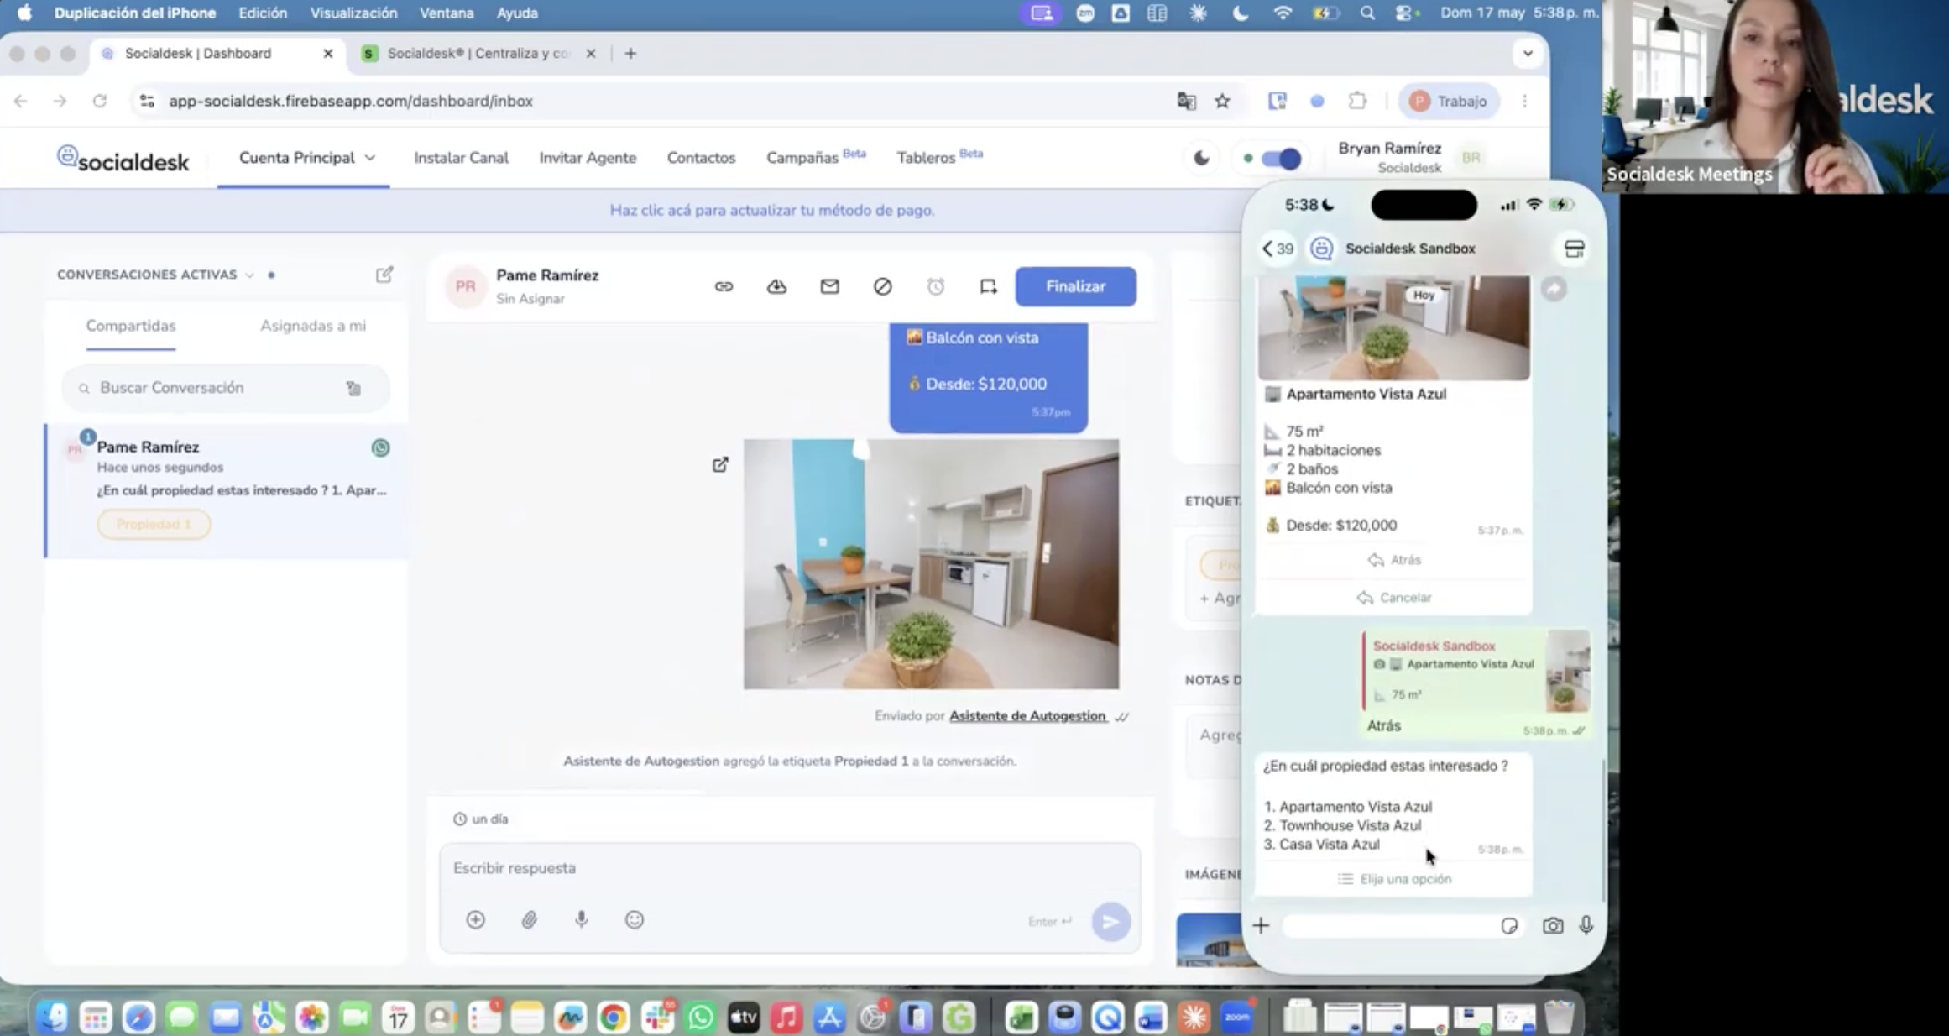Viewport: 1949px width, 1036px height.
Task: Tap storefront catalog icon in iPhone chat
Action: pos(1574,249)
